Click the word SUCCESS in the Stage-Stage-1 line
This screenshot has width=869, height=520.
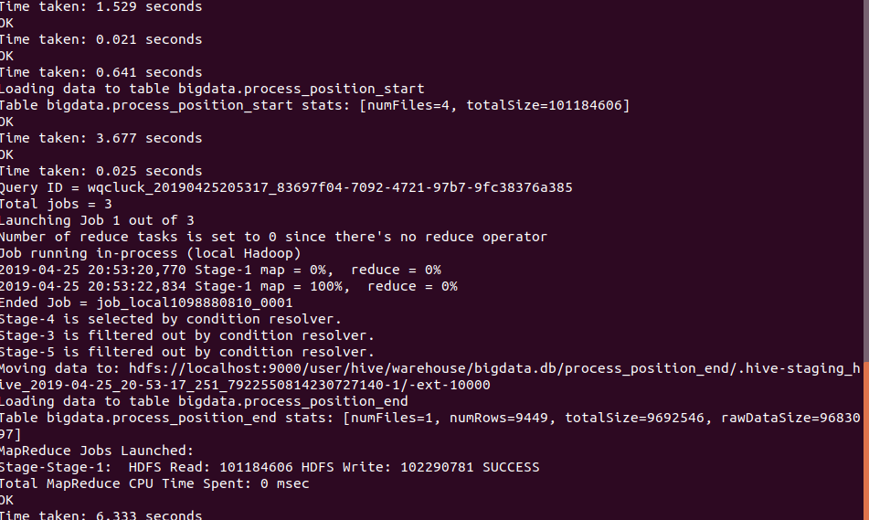(x=511, y=467)
